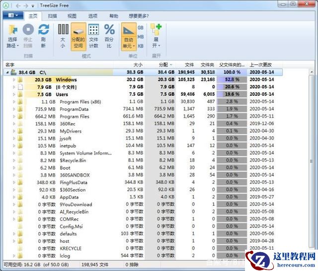Screen dimensions: 318x271
Task: Click the 19.6 % bar for Users
Action: tap(232, 94)
